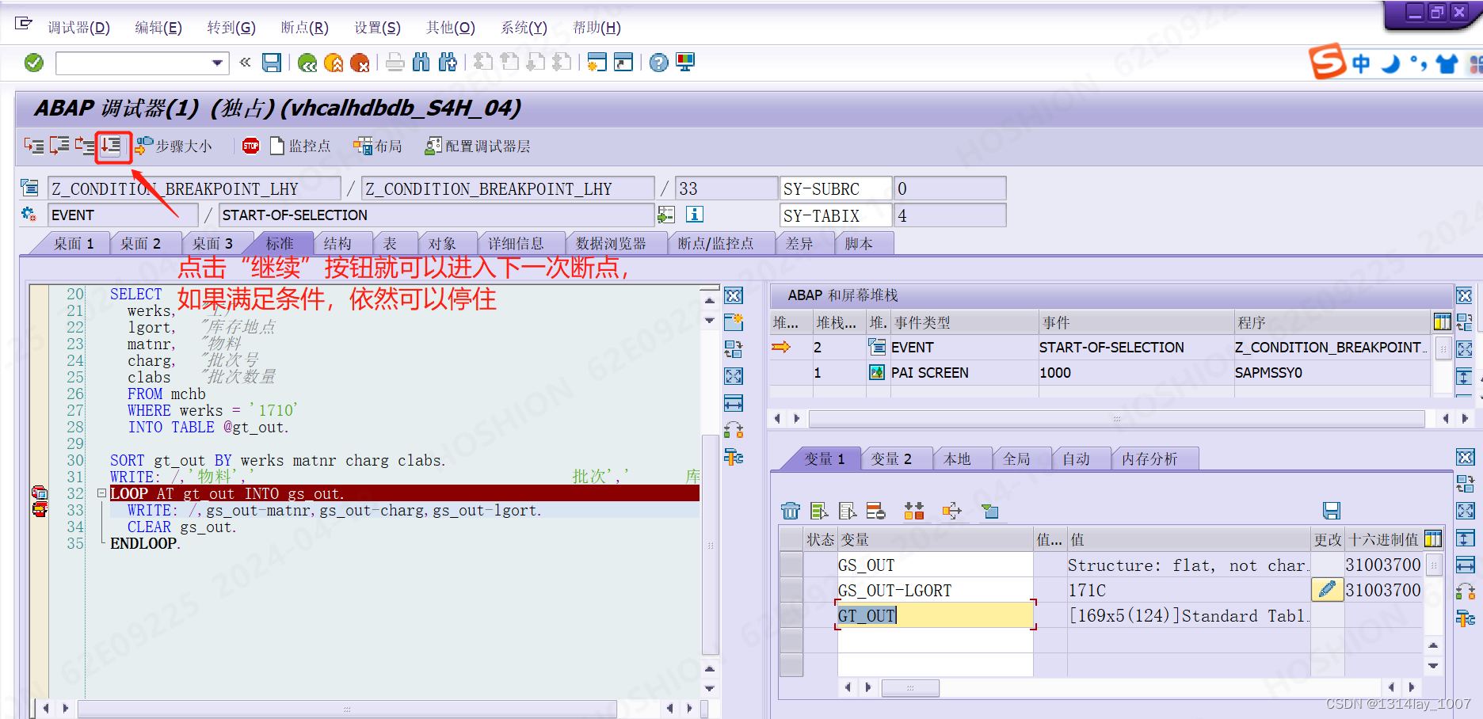Click the navigate-to-source icon next to event field
Screen dimensions: 1483x719
click(x=666, y=215)
